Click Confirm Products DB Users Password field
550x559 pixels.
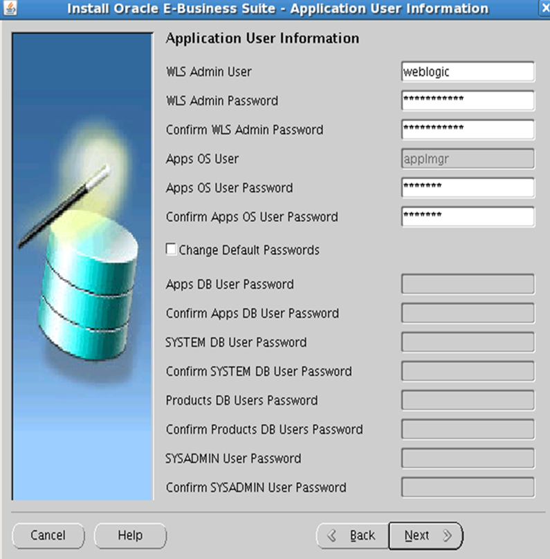point(468,429)
